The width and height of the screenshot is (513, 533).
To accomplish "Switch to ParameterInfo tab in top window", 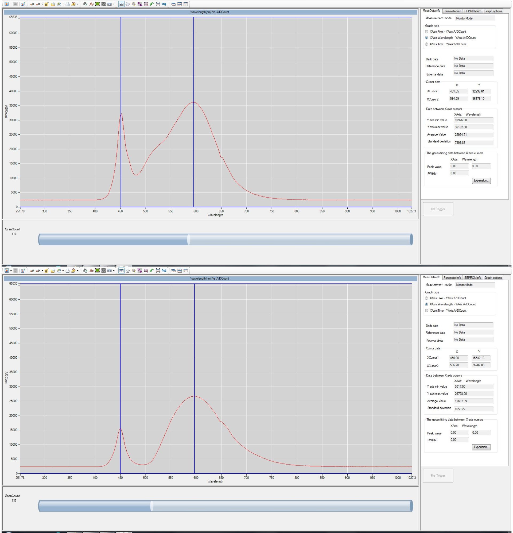I will pyautogui.click(x=452, y=11).
